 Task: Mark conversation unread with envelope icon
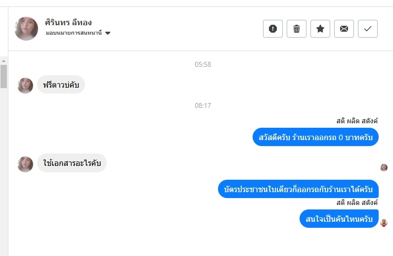[x=344, y=29]
